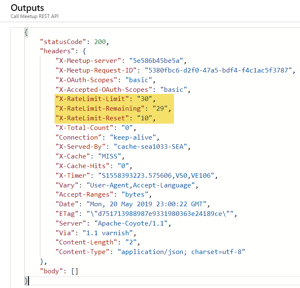Click the "X-RateLimit-Limit" line

(x=105, y=99)
